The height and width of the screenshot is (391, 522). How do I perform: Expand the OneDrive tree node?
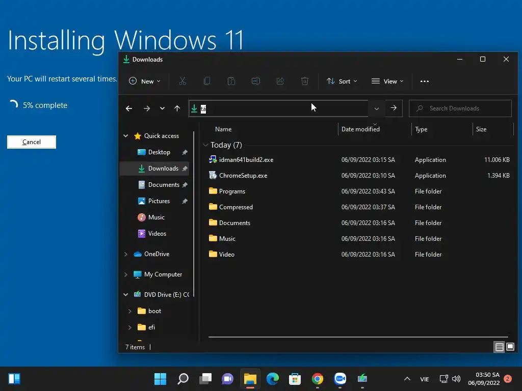pos(126,254)
